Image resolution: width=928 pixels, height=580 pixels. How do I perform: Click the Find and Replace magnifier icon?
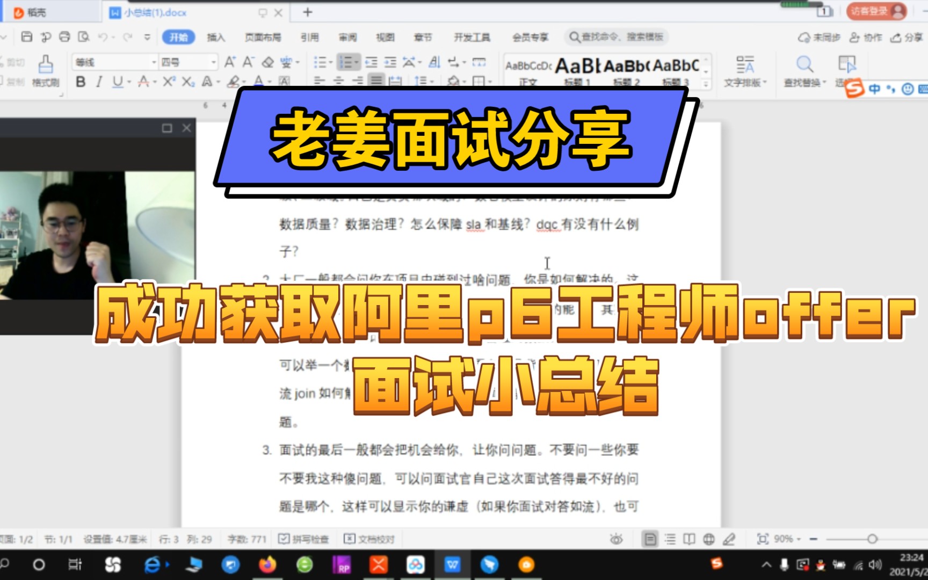804,64
